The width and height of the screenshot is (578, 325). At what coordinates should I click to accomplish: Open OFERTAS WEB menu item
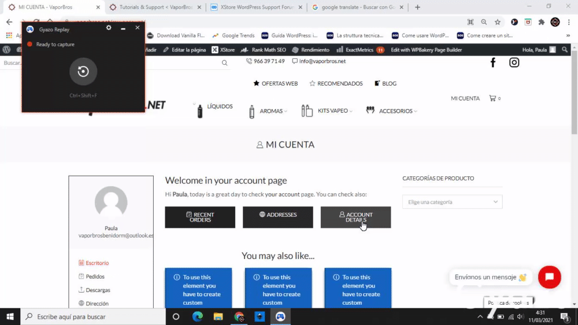tap(275, 83)
